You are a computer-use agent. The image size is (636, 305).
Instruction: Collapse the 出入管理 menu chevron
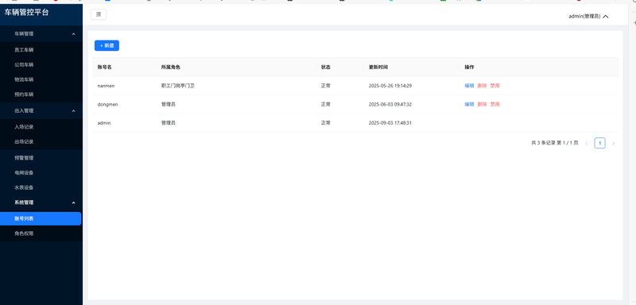point(73,110)
